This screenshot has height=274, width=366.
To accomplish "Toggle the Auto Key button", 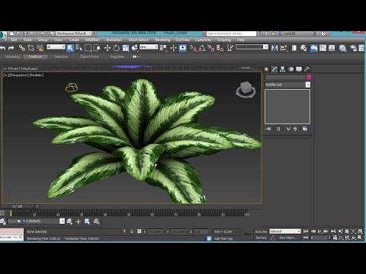I will pyautogui.click(x=261, y=231).
